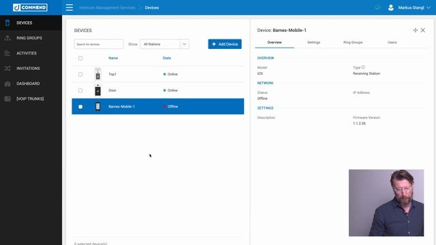Click the info icon next to Type

(363, 67)
